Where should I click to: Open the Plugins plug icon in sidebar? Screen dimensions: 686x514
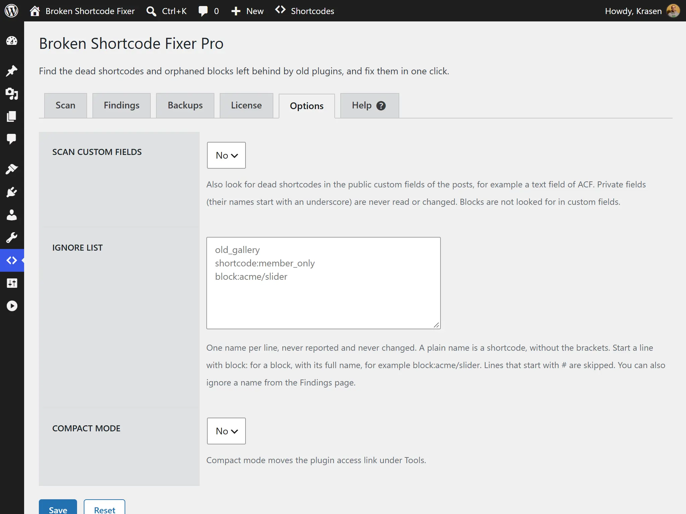point(12,192)
